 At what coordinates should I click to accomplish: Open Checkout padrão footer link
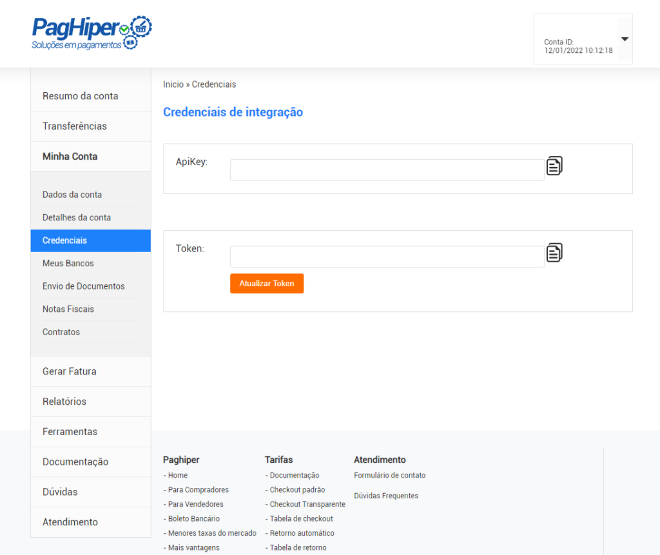[297, 490]
